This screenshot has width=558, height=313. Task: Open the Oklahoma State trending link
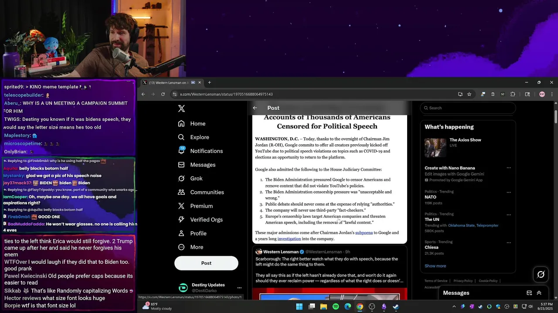tap(461, 225)
